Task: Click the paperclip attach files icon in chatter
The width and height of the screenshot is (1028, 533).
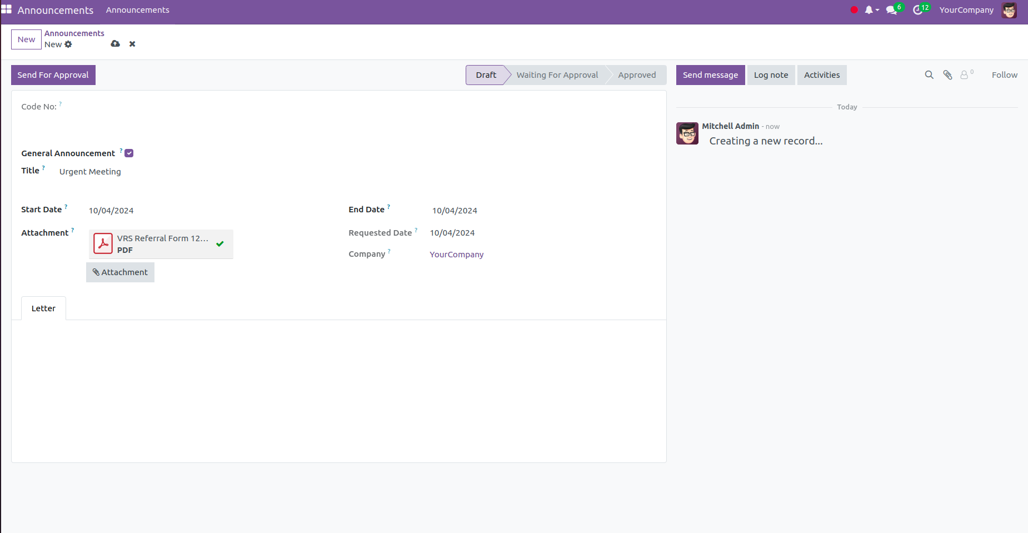Action: coord(947,75)
